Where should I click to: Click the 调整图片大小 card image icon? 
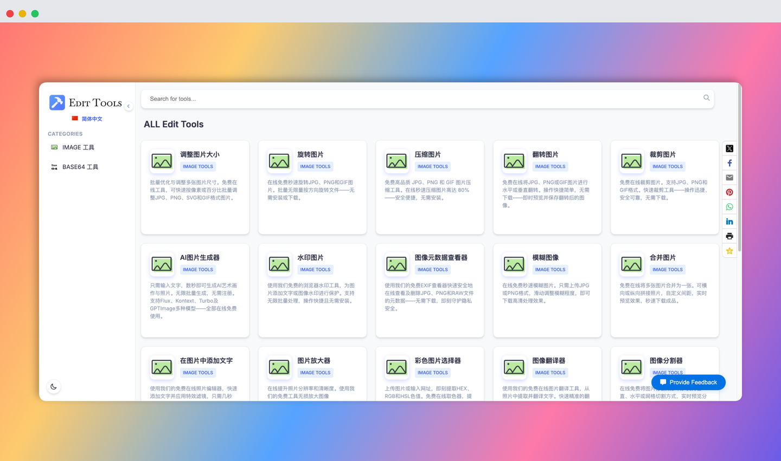pos(162,161)
